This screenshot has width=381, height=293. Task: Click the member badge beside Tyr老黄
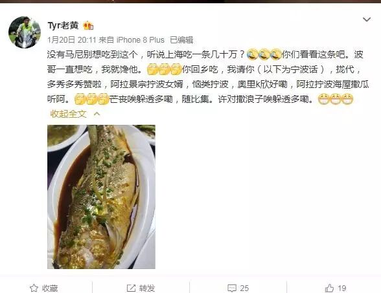[88, 25]
